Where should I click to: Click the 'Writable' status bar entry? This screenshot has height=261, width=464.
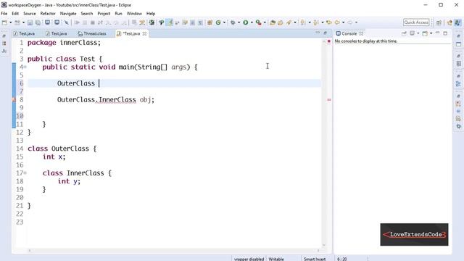tap(276, 259)
